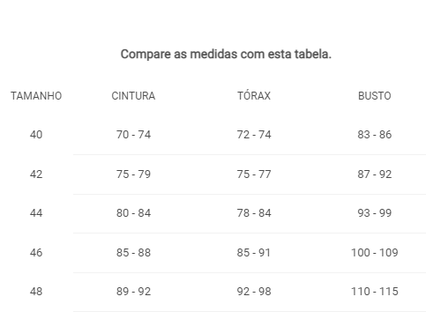Select size 44 in the table
The width and height of the screenshot is (426, 319).
coord(36,213)
